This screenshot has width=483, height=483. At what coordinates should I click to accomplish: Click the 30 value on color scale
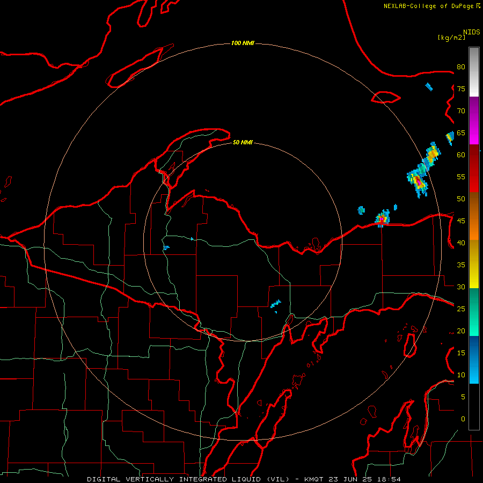coord(461,287)
